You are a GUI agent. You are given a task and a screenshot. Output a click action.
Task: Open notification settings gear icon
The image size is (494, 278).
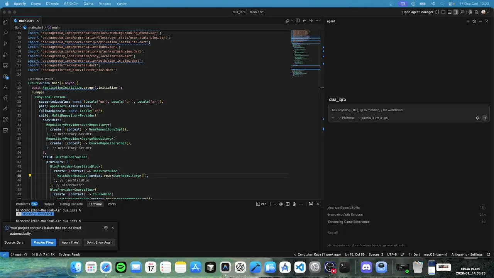click(x=106, y=228)
